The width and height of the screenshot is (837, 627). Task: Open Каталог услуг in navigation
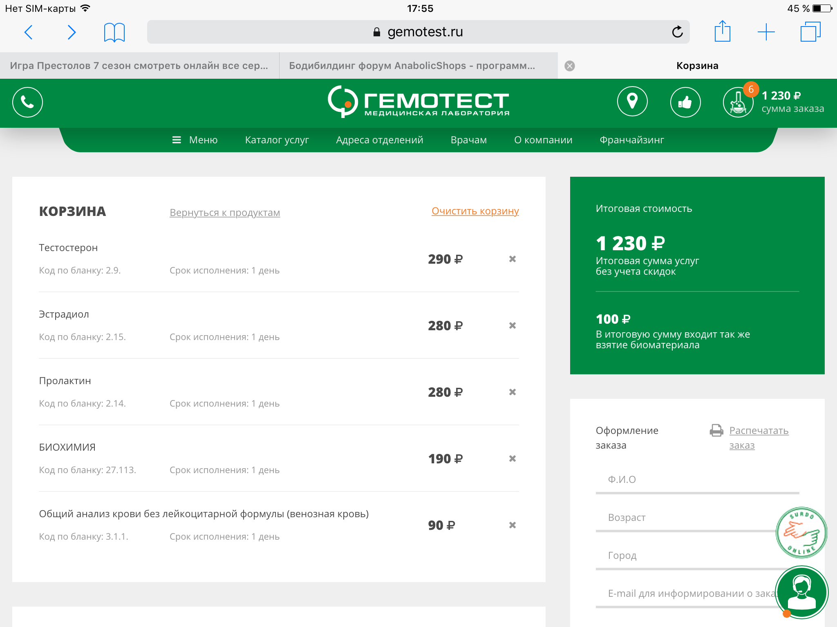coord(277,140)
